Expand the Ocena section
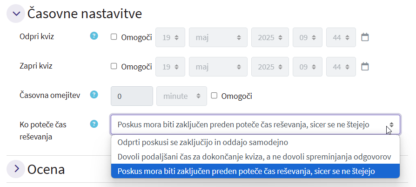Image resolution: width=416 pixels, height=187 pixels. 17,169
